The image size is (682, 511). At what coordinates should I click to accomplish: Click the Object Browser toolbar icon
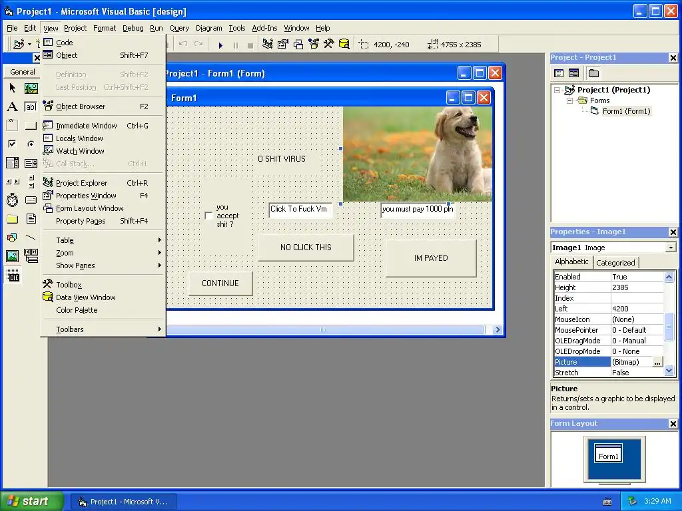point(313,44)
